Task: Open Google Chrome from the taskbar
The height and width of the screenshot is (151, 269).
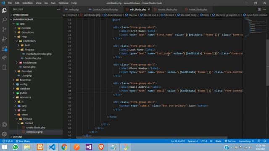Action: coord(64,147)
